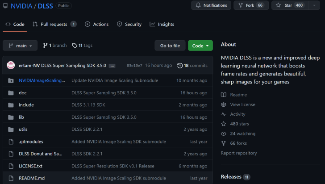This screenshot has width=325, height=184.
Task: Click the 10 months ago timestamp on NVIDIAImageScaling row
Action: [192, 80]
